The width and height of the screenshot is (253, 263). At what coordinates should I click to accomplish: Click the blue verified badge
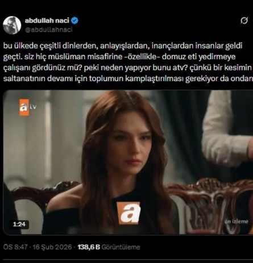74,20
